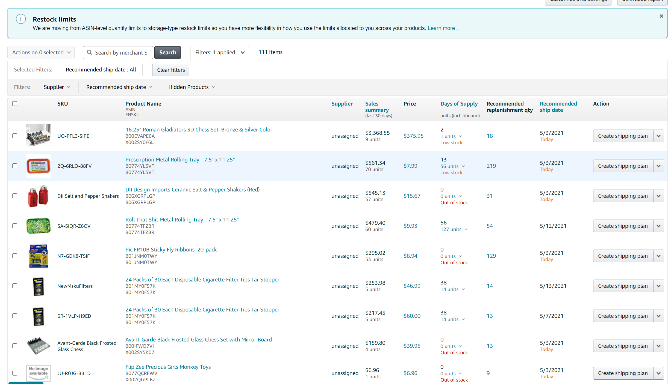Expand the 56 units chevron for Prescription tray
Screen dimensions: 671x384
(463, 166)
